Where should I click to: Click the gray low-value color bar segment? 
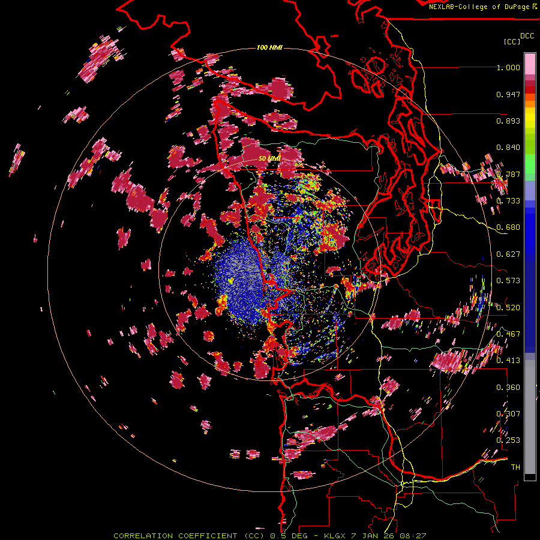[530, 417]
